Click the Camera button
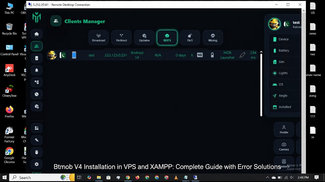The width and height of the screenshot is (325, 182). click(x=284, y=147)
